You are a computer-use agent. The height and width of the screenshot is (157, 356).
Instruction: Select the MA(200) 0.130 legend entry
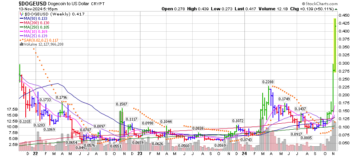34,23
